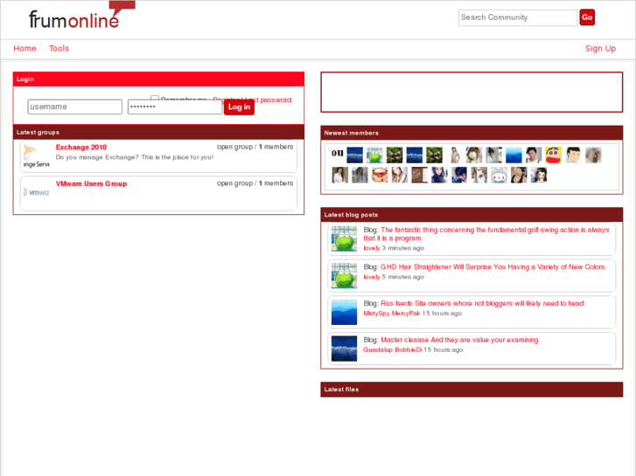This screenshot has height=476, width=636.
Task: Open the yellow Shin-chan cartoon member avatar
Action: point(553,155)
